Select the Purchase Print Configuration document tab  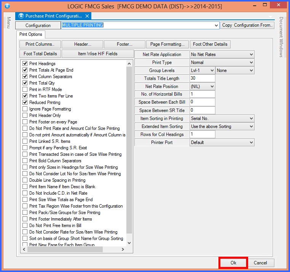(x=53, y=16)
